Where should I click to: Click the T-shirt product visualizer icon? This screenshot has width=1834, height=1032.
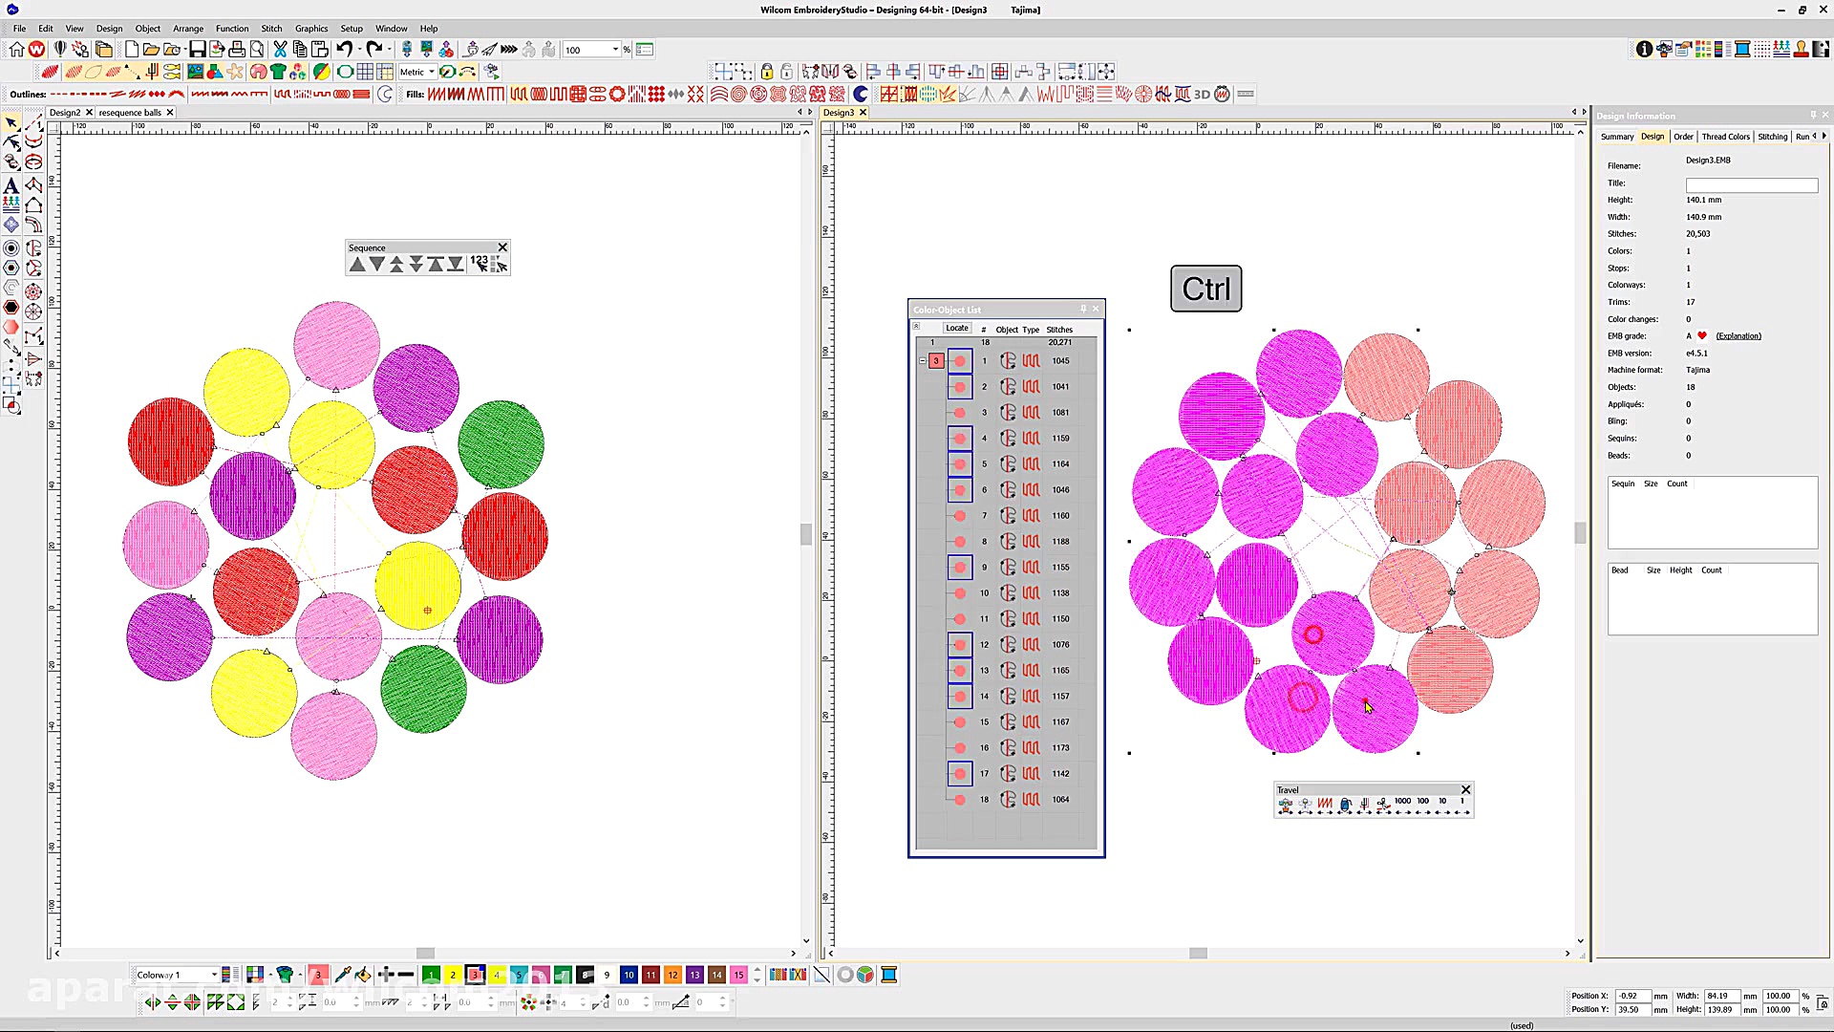click(x=278, y=72)
